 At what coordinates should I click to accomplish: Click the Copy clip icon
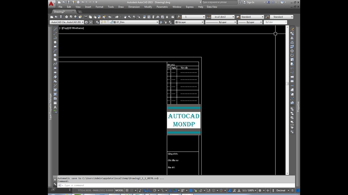(x=91, y=17)
